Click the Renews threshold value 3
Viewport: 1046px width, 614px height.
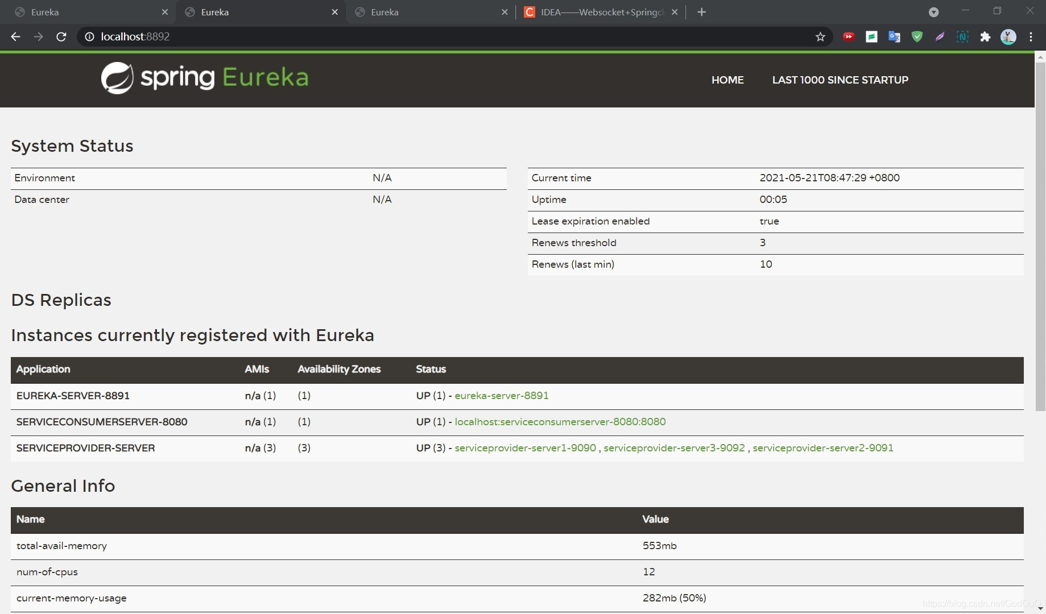pos(763,243)
